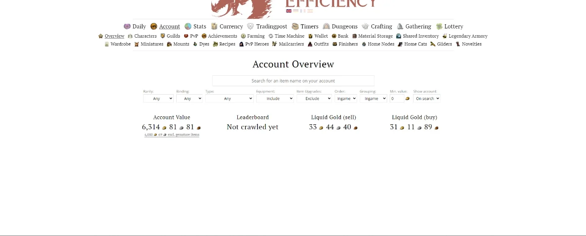Click the PvP Heroes icon
The height and width of the screenshot is (236, 586).
click(242, 44)
